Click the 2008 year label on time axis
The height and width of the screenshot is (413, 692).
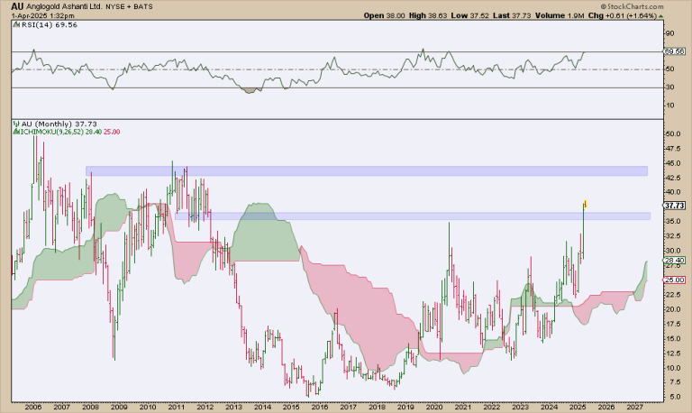90,408
